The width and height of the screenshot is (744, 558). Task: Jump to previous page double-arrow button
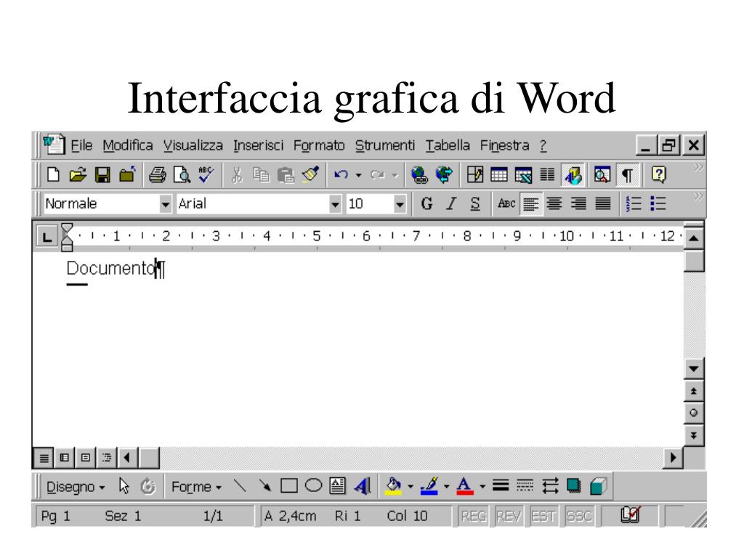tap(693, 391)
